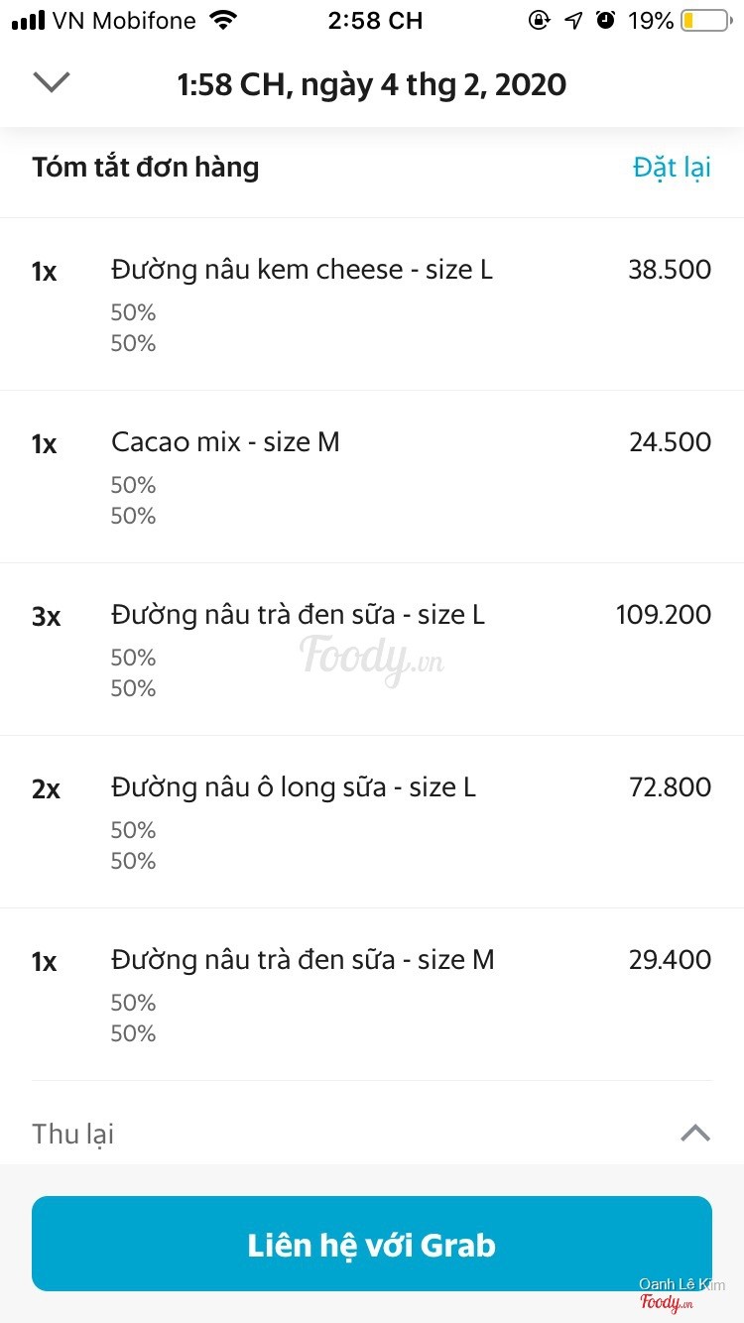Screen dimensions: 744x1323
Task: Select the Cacao mix size M item
Action: point(225,442)
